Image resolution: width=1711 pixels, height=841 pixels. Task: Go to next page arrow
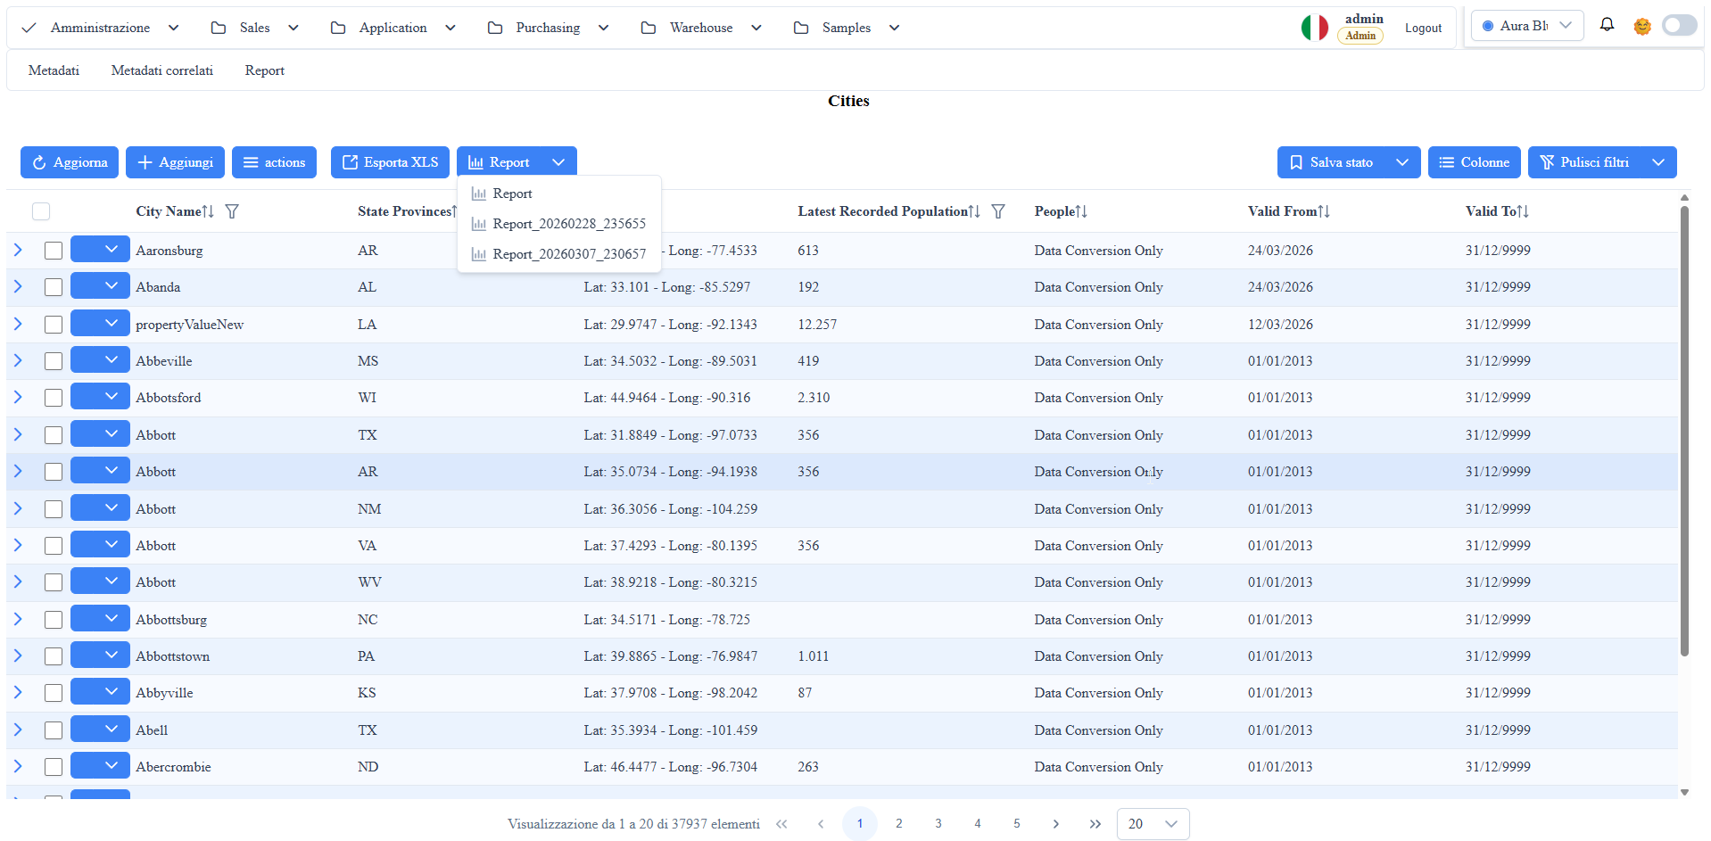[x=1056, y=824]
